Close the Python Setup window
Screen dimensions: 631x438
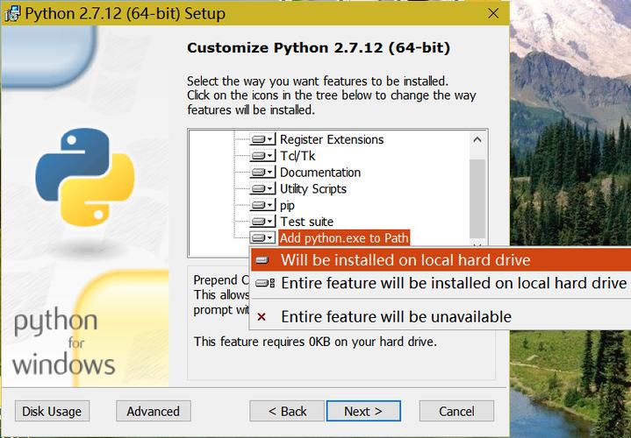tap(493, 13)
